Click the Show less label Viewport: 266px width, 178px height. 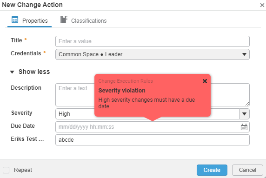point(34,72)
